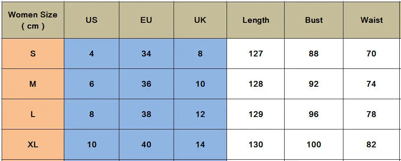Click the Length 130 cell
This screenshot has height=161, width=401.
click(x=256, y=144)
